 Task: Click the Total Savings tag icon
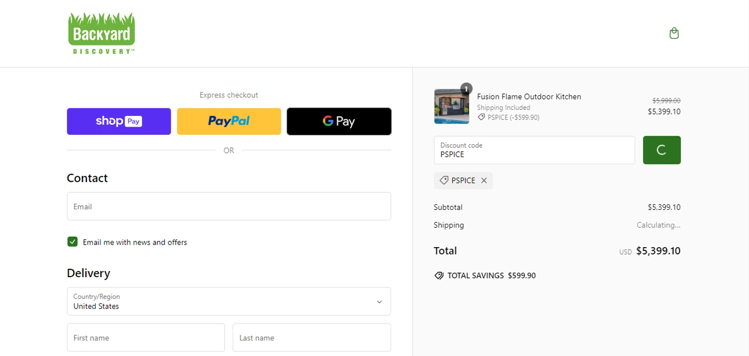(439, 276)
